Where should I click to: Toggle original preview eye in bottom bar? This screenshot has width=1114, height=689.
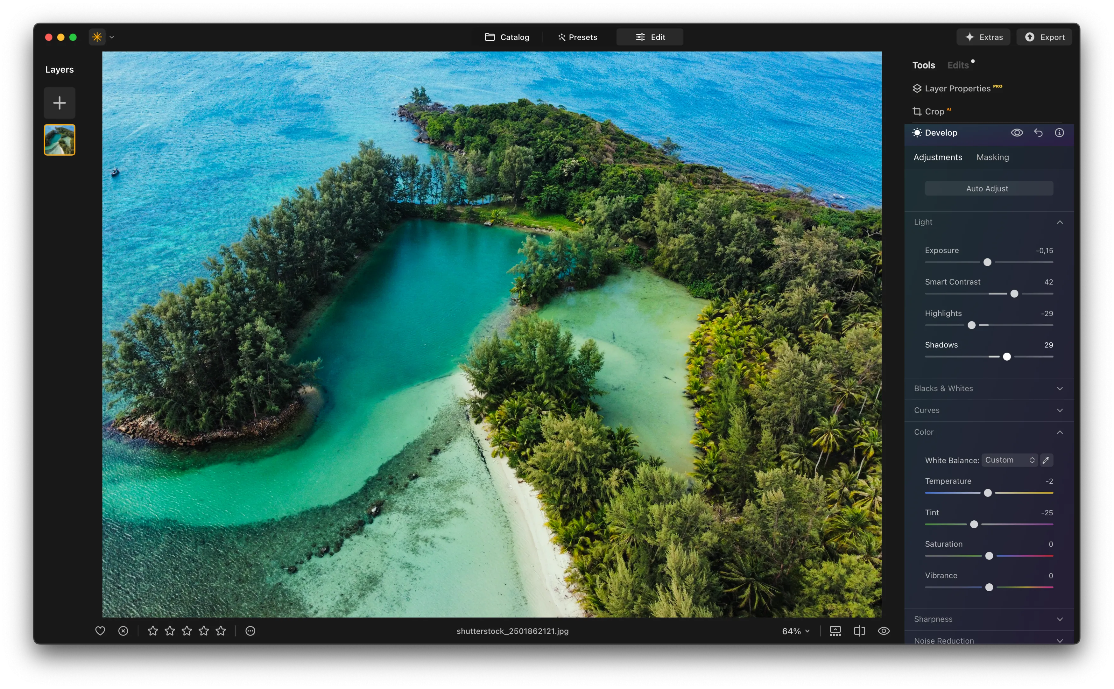click(884, 631)
